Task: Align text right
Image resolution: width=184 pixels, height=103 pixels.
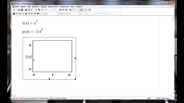Action: 104,14
